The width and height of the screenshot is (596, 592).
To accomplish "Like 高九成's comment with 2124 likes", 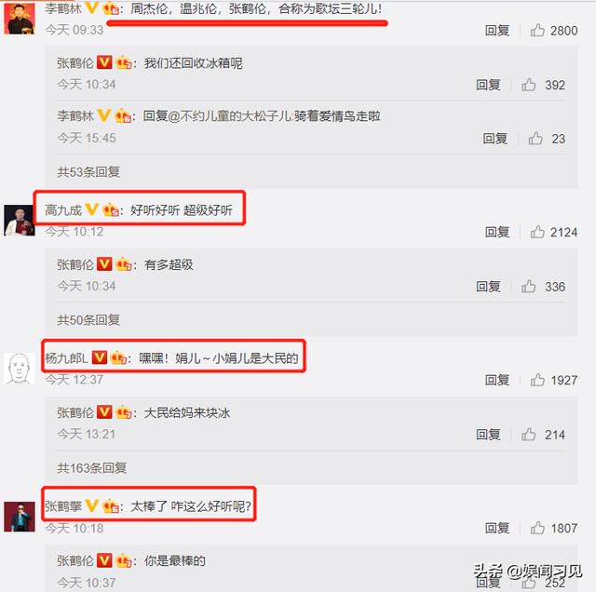I will click(537, 232).
